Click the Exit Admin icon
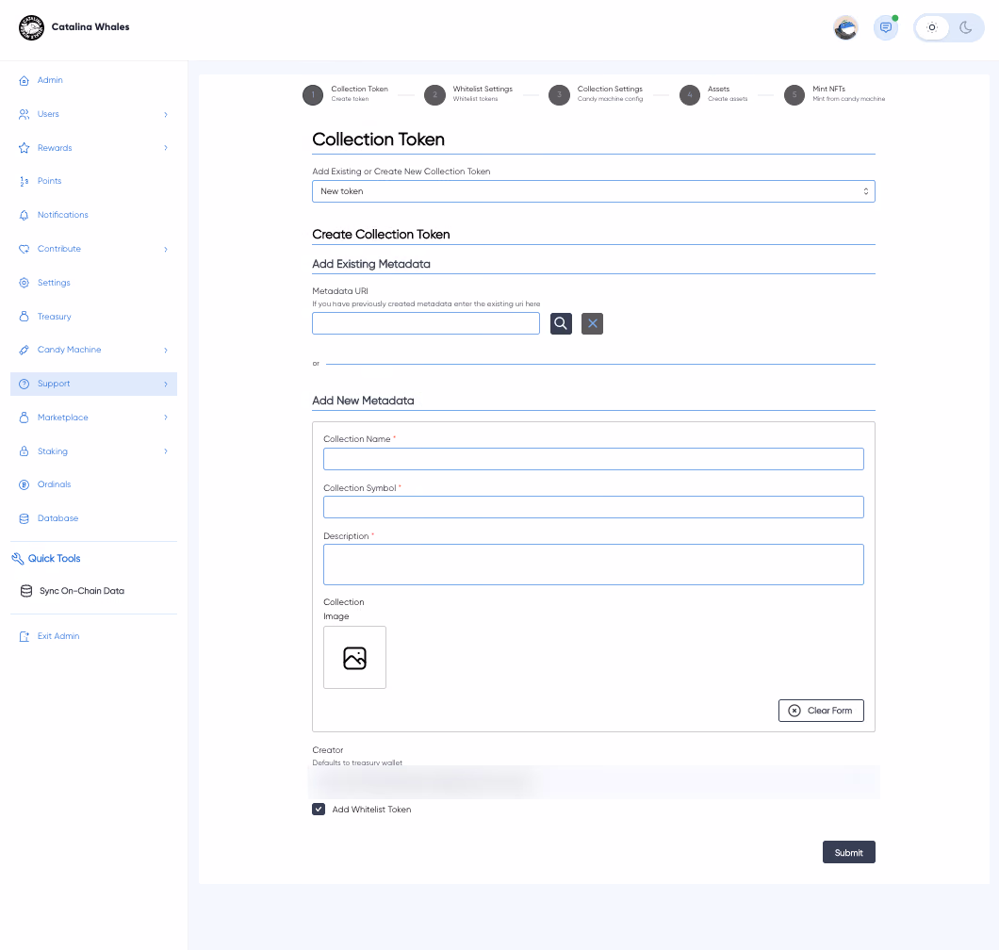Image resolution: width=999 pixels, height=950 pixels. click(x=25, y=636)
